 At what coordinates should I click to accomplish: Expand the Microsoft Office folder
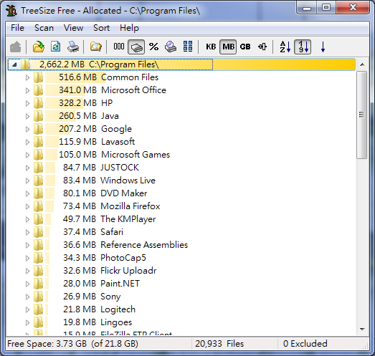click(27, 90)
